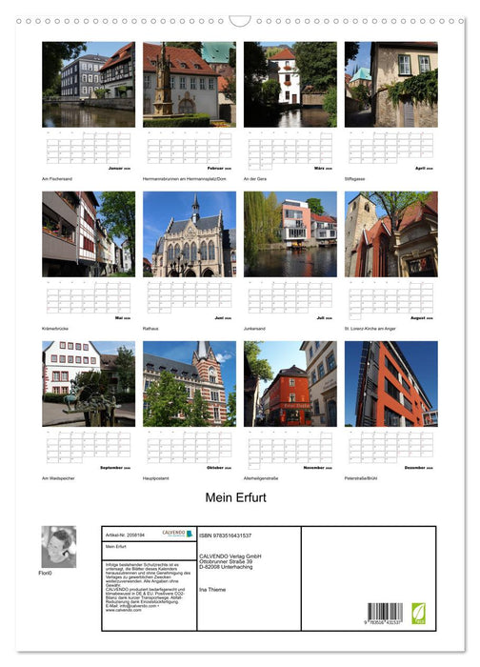Click the 'Peterstraße/Brühl' caption

(361, 478)
